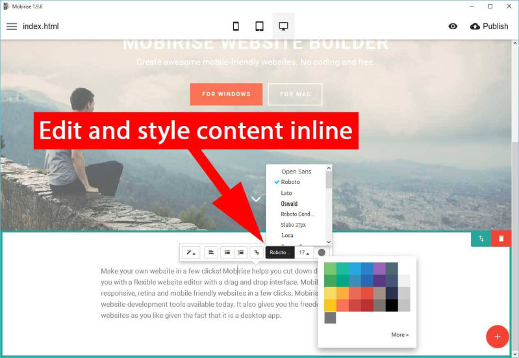Image resolution: width=519 pixels, height=358 pixels.
Task: Pick the light blue color swatch
Action: tap(355, 268)
